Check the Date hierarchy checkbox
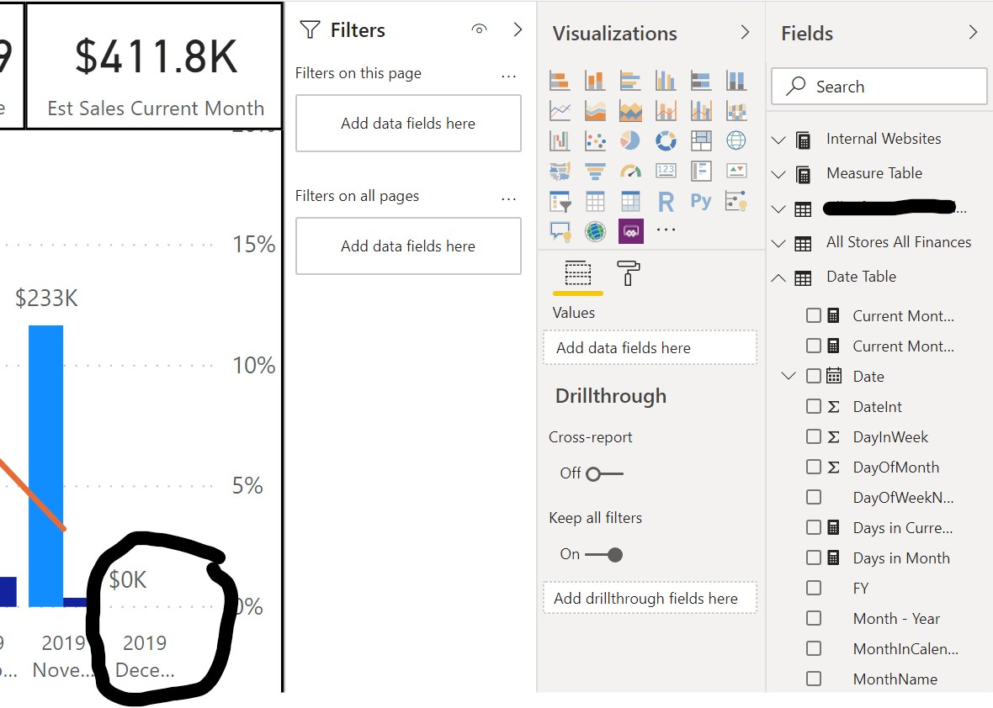The width and height of the screenshot is (993, 708). point(813,376)
